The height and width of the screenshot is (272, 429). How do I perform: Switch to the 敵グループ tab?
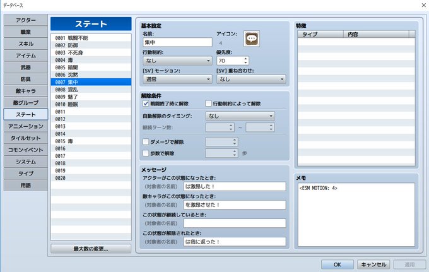(x=26, y=103)
